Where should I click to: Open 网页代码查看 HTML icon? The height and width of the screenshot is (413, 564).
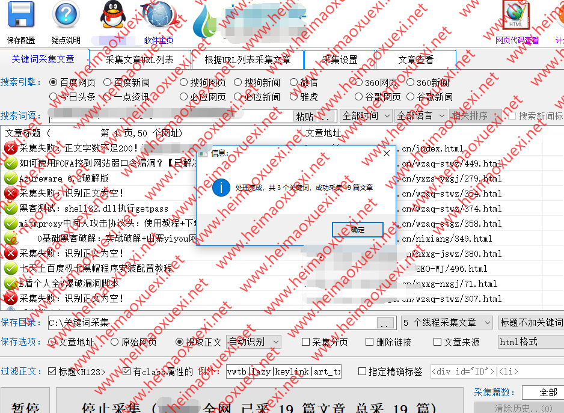click(516, 17)
